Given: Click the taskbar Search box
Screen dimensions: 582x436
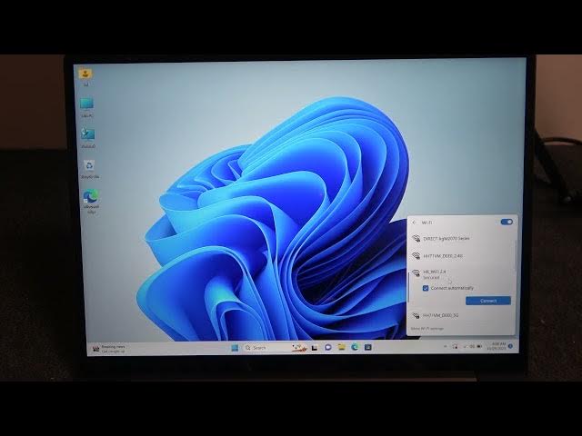Looking at the screenshot, I should tap(259, 347).
